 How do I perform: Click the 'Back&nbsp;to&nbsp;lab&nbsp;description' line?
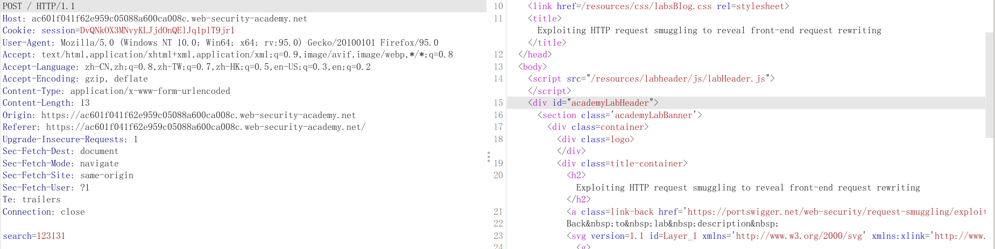pyautogui.click(x=672, y=223)
